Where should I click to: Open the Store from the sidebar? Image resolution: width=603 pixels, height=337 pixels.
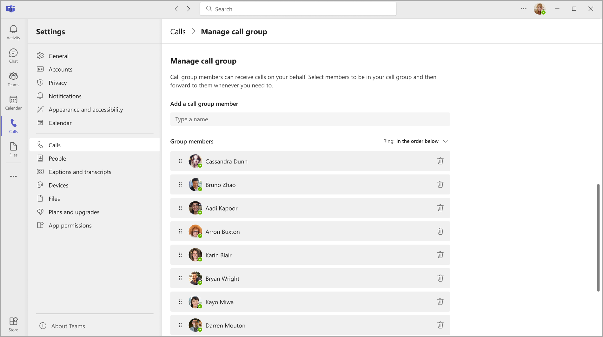point(13,323)
